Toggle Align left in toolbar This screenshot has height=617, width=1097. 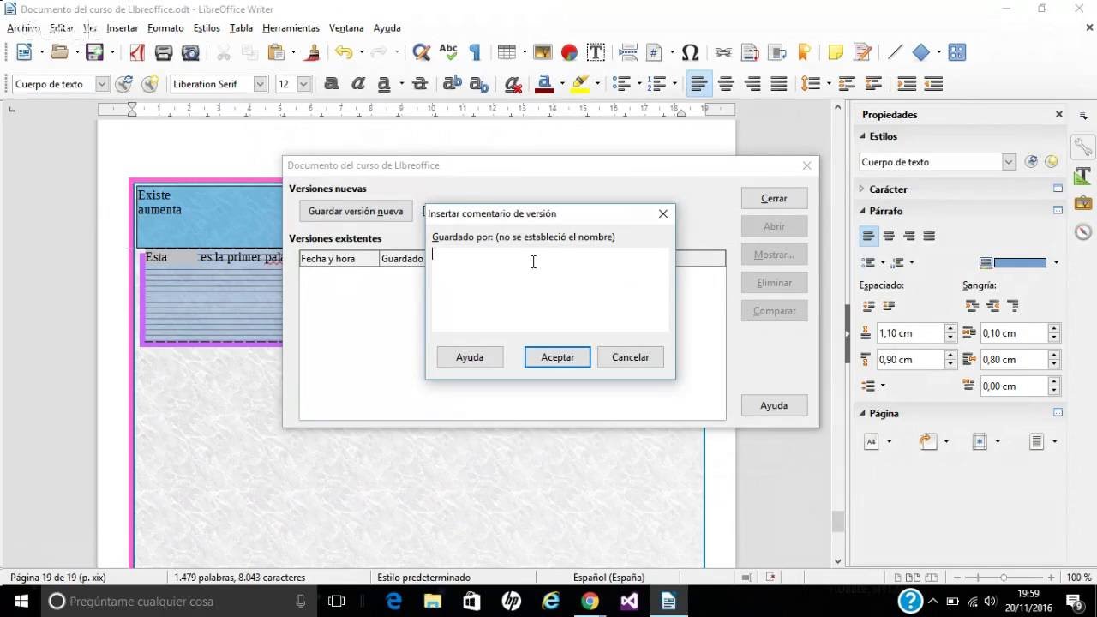pos(699,84)
